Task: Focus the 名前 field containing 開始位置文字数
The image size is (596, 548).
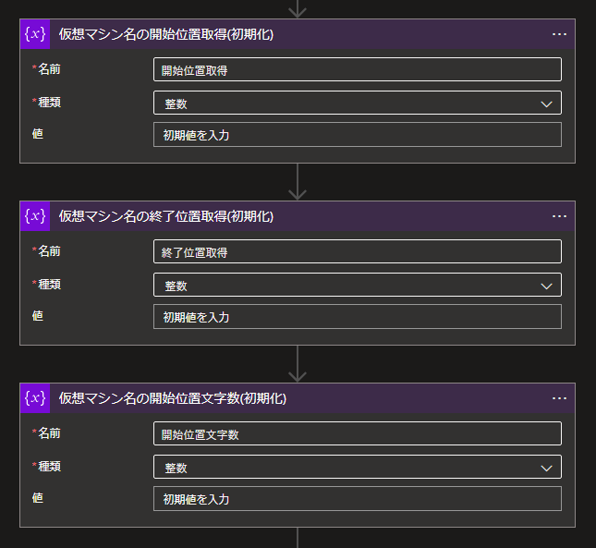Action: 358,433
